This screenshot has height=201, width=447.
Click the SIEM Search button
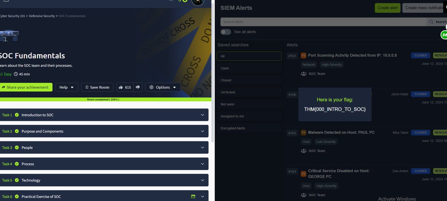coord(437,22)
